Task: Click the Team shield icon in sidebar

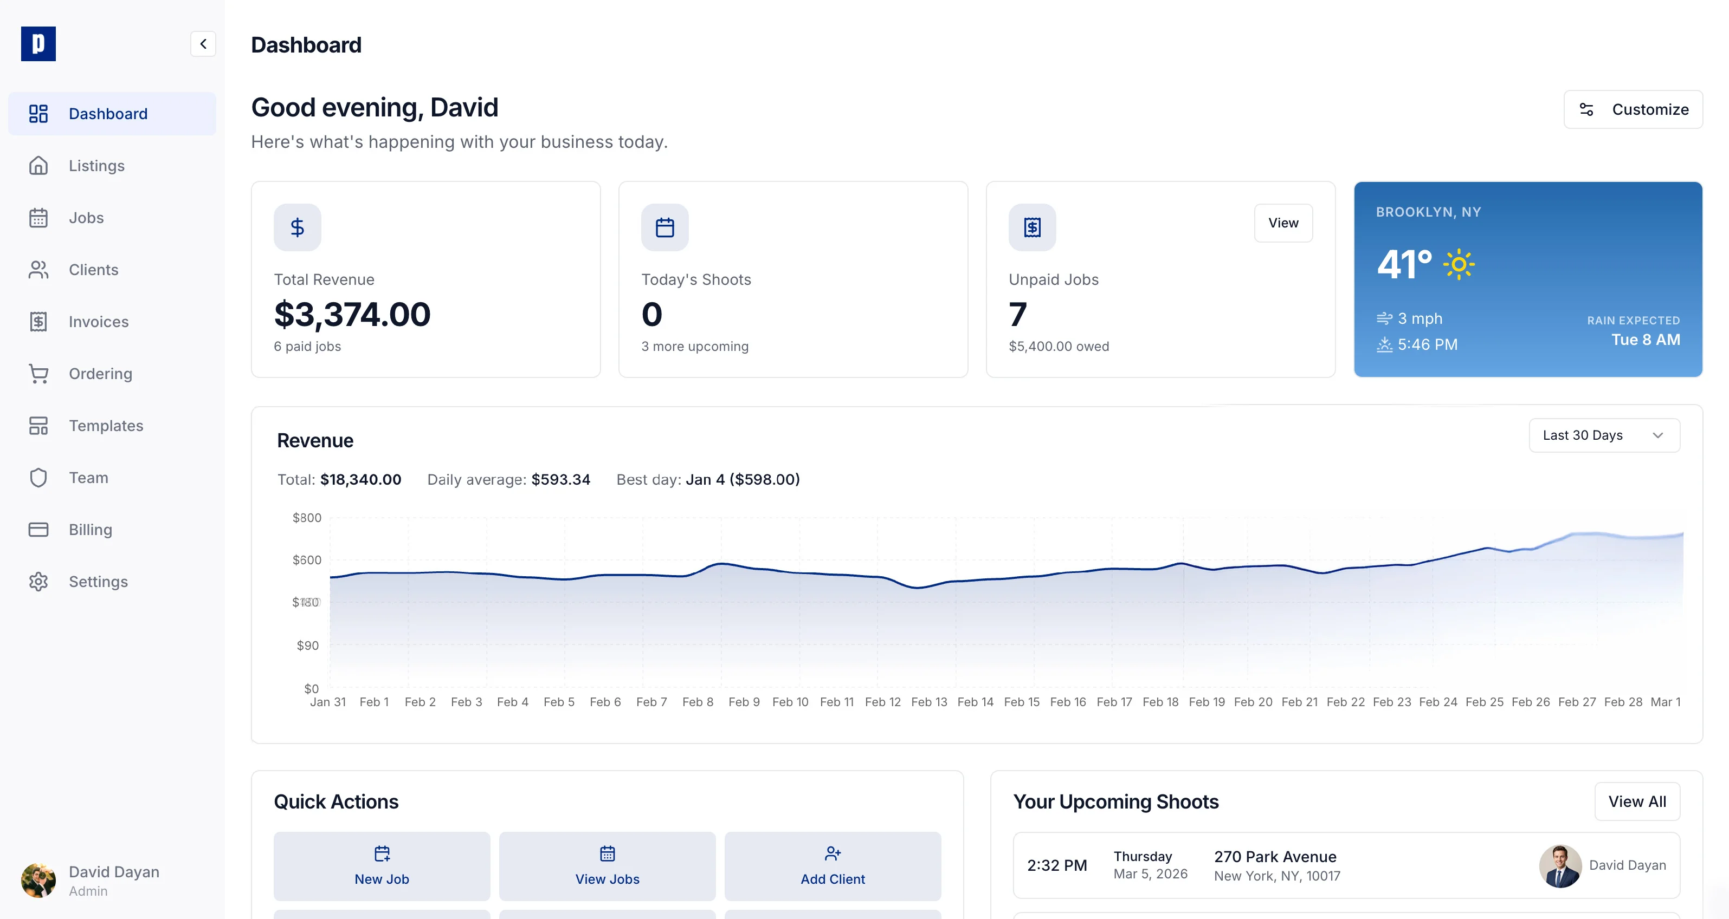Action: (x=38, y=477)
